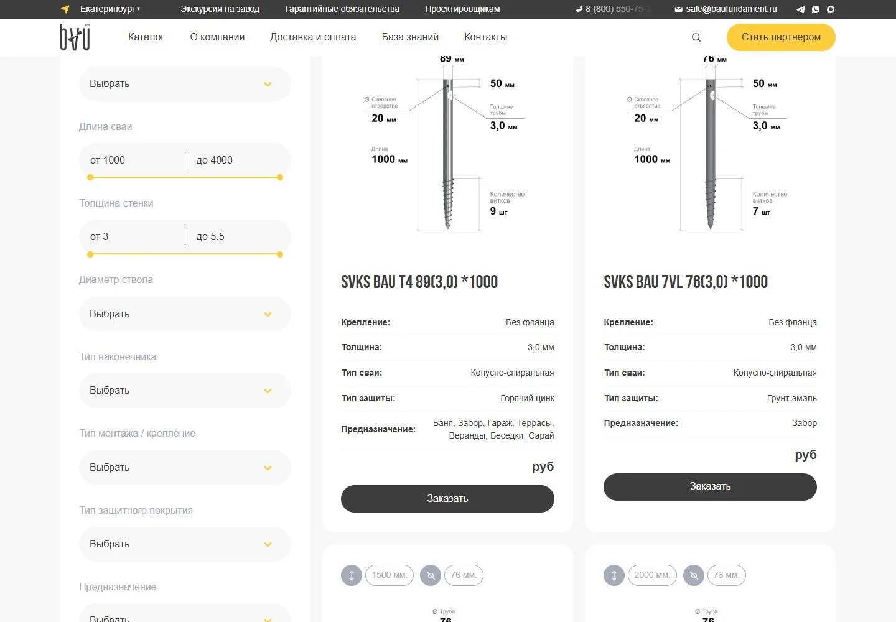Open the Каталог menu item
Screen dimensions: 896x622
(x=146, y=37)
